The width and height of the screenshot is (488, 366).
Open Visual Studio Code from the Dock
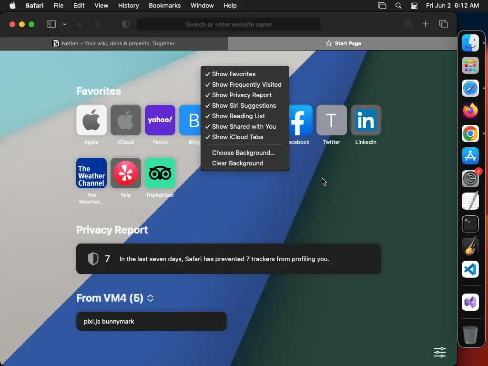click(470, 269)
